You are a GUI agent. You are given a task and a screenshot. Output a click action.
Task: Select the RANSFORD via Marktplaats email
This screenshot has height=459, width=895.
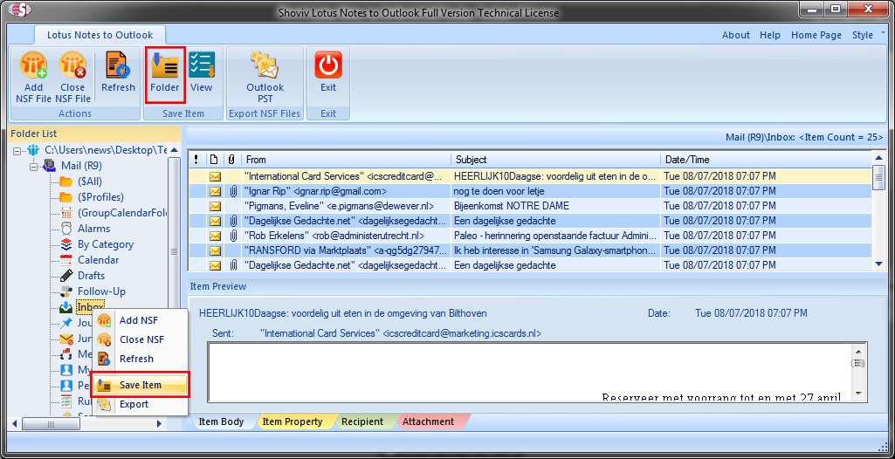tap(530, 250)
